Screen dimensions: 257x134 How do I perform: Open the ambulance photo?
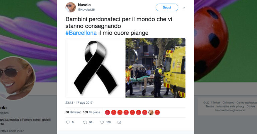point(155,68)
